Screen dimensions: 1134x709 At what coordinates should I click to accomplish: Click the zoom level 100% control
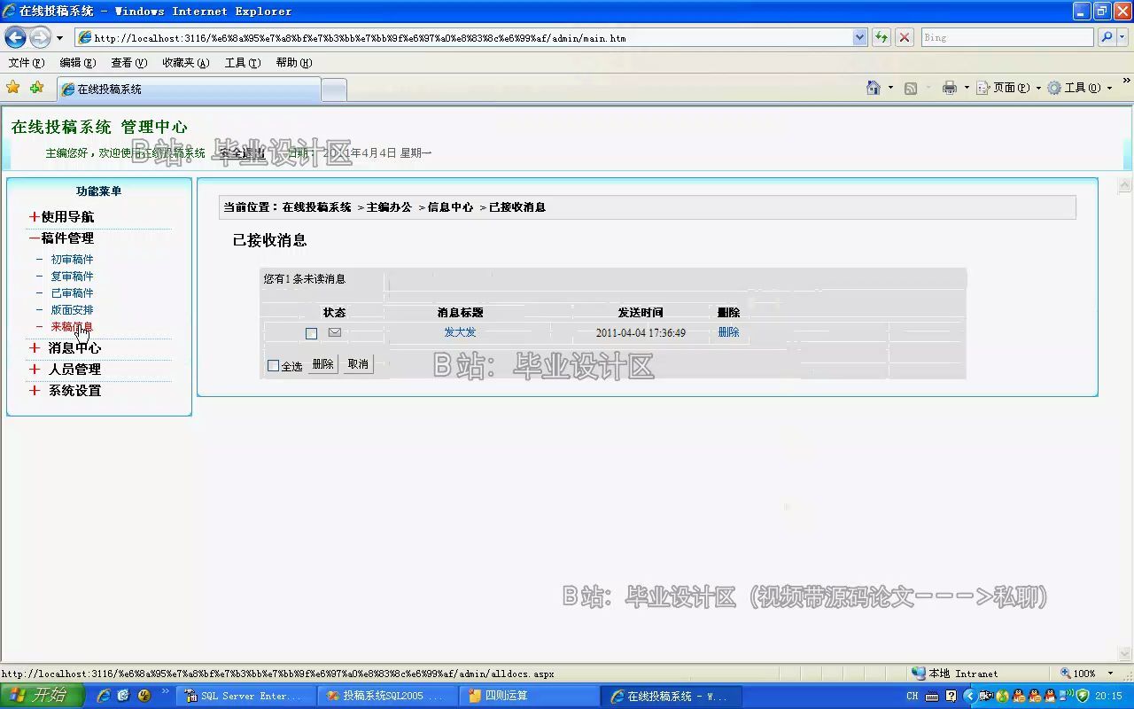1087,674
